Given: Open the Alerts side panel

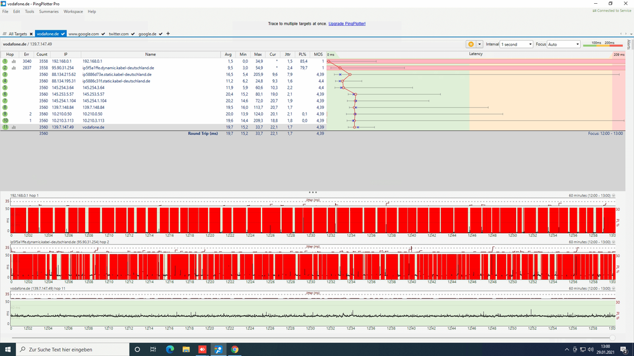Looking at the screenshot, I should coord(629,44).
